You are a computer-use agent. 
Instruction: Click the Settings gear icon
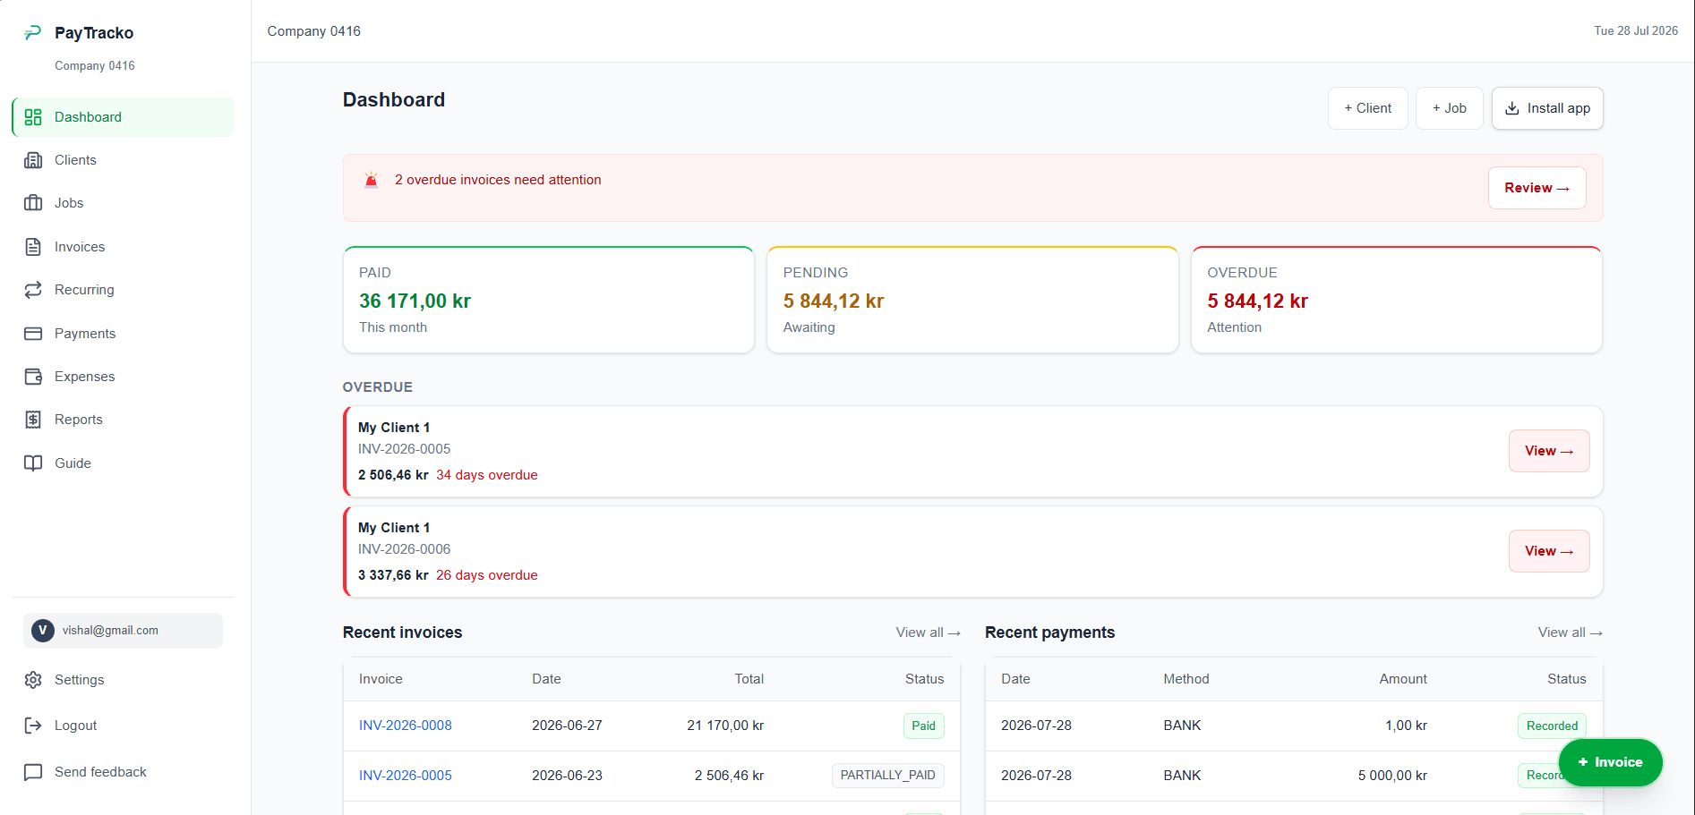33,680
